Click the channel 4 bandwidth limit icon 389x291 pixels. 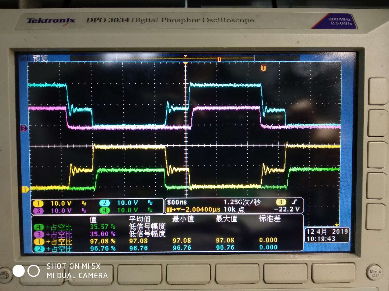click(x=150, y=210)
